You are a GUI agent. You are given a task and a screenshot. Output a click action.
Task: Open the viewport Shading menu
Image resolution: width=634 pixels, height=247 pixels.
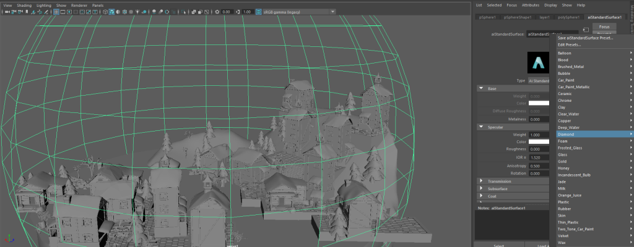coord(24,5)
